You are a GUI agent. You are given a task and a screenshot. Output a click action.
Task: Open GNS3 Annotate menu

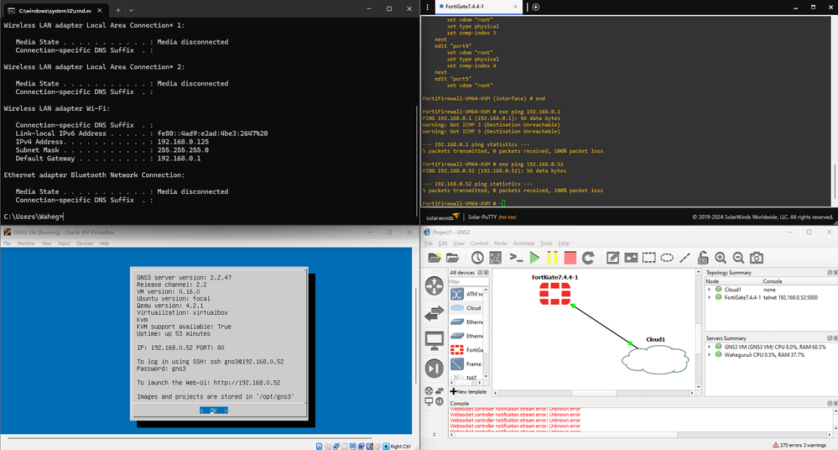coord(523,243)
